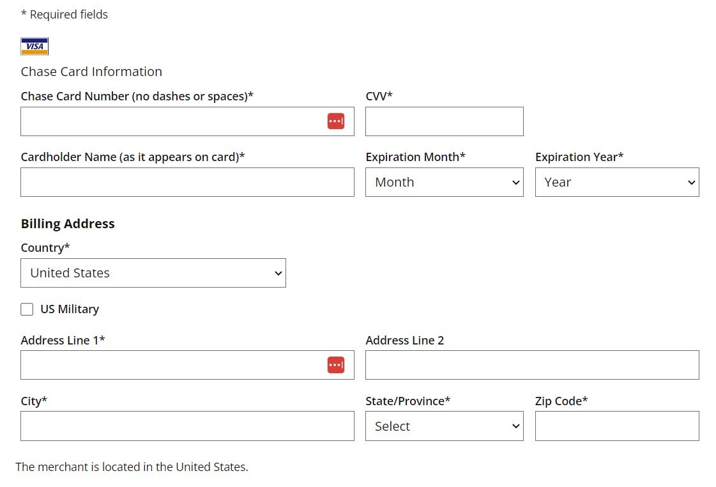The height and width of the screenshot is (487, 716).
Task: Click the Chase Card Information heading
Action: pos(91,72)
